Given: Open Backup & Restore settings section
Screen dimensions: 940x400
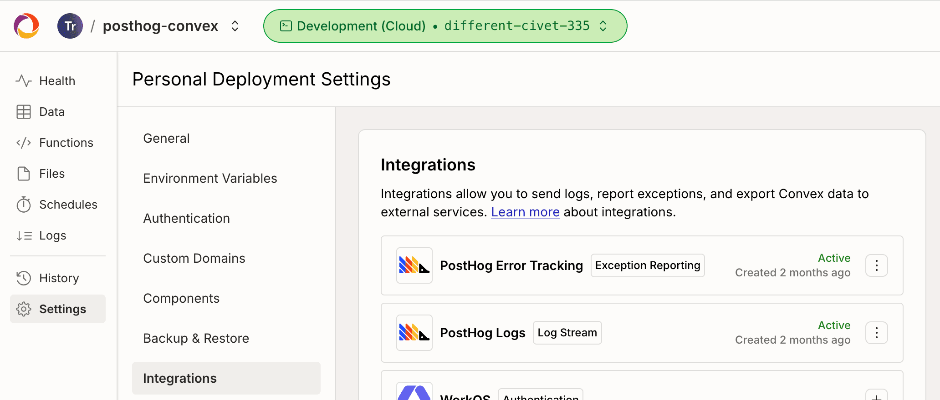Looking at the screenshot, I should coord(226,338).
